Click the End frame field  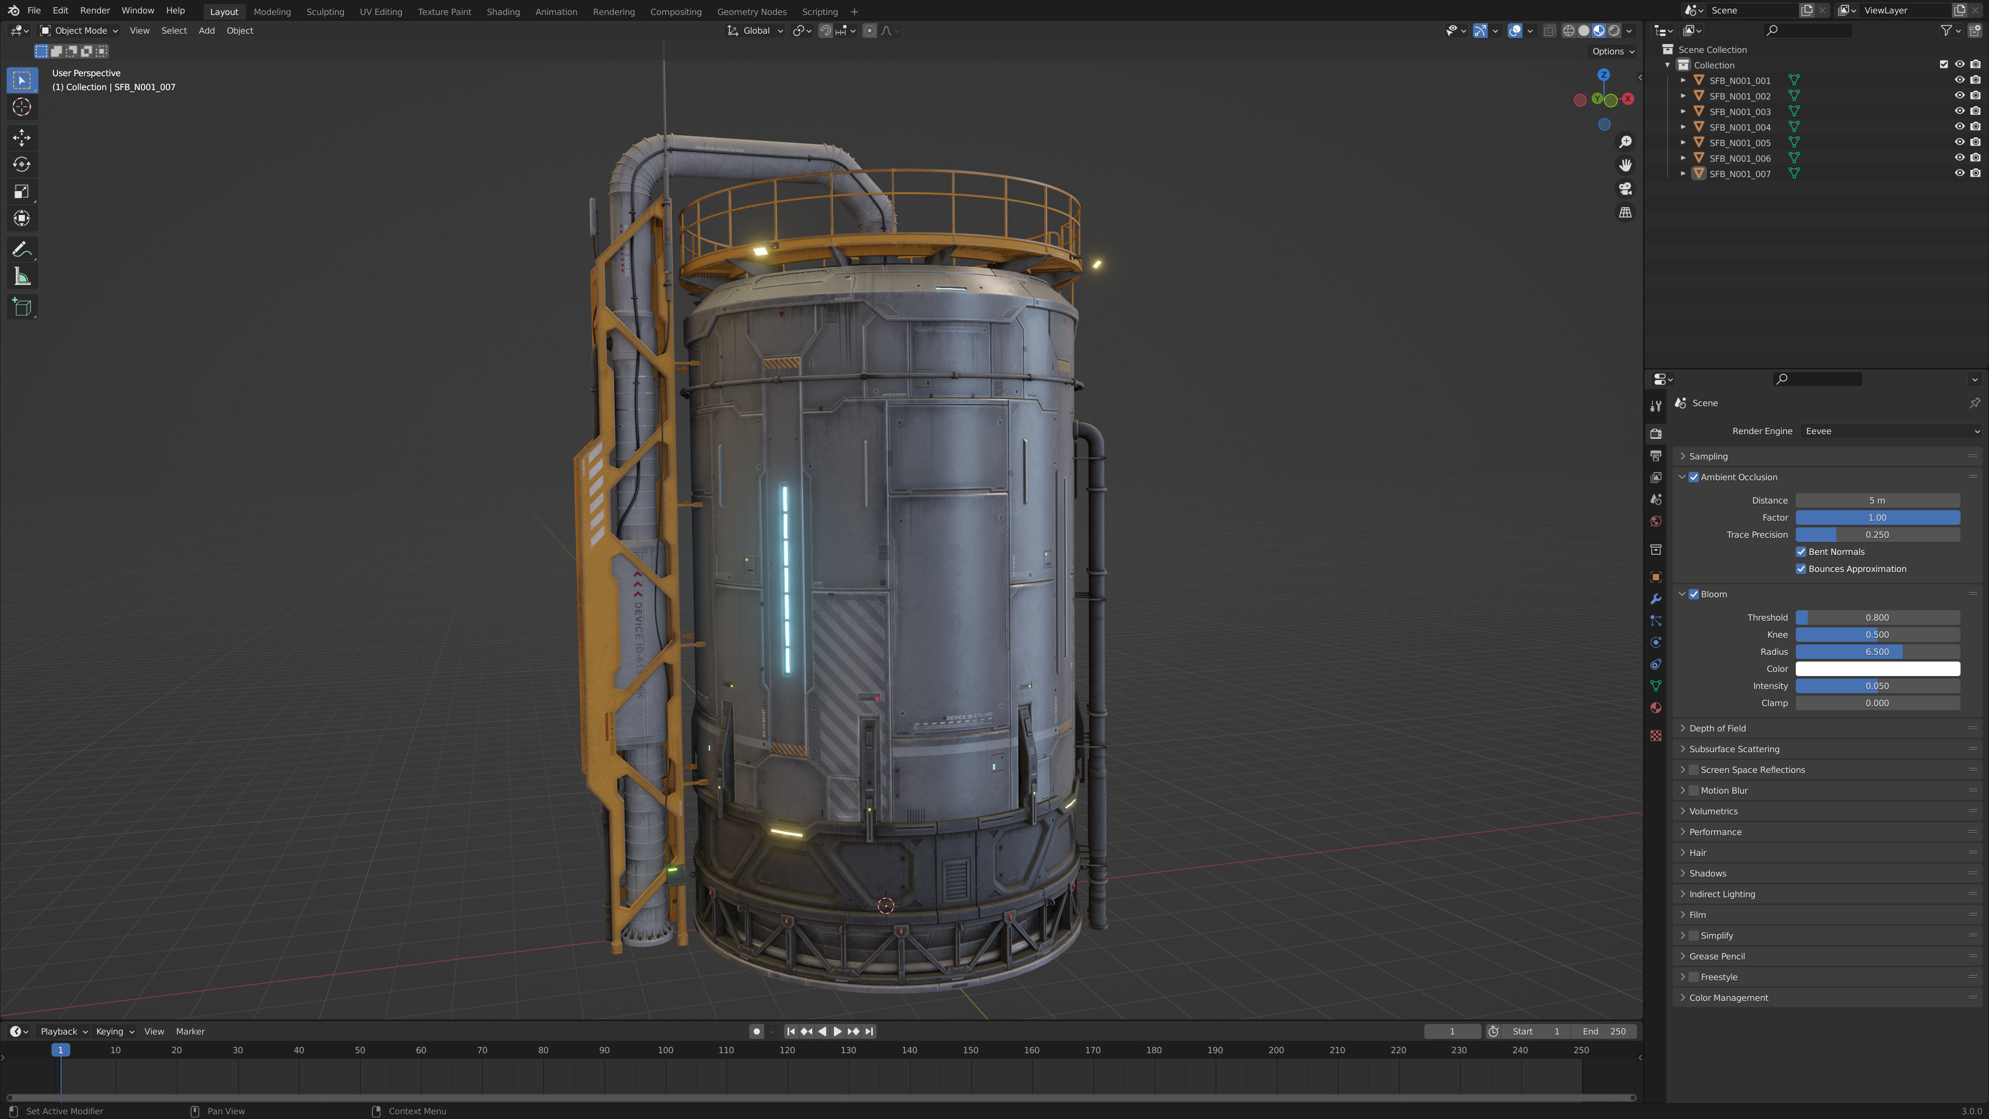[x=1605, y=1032]
